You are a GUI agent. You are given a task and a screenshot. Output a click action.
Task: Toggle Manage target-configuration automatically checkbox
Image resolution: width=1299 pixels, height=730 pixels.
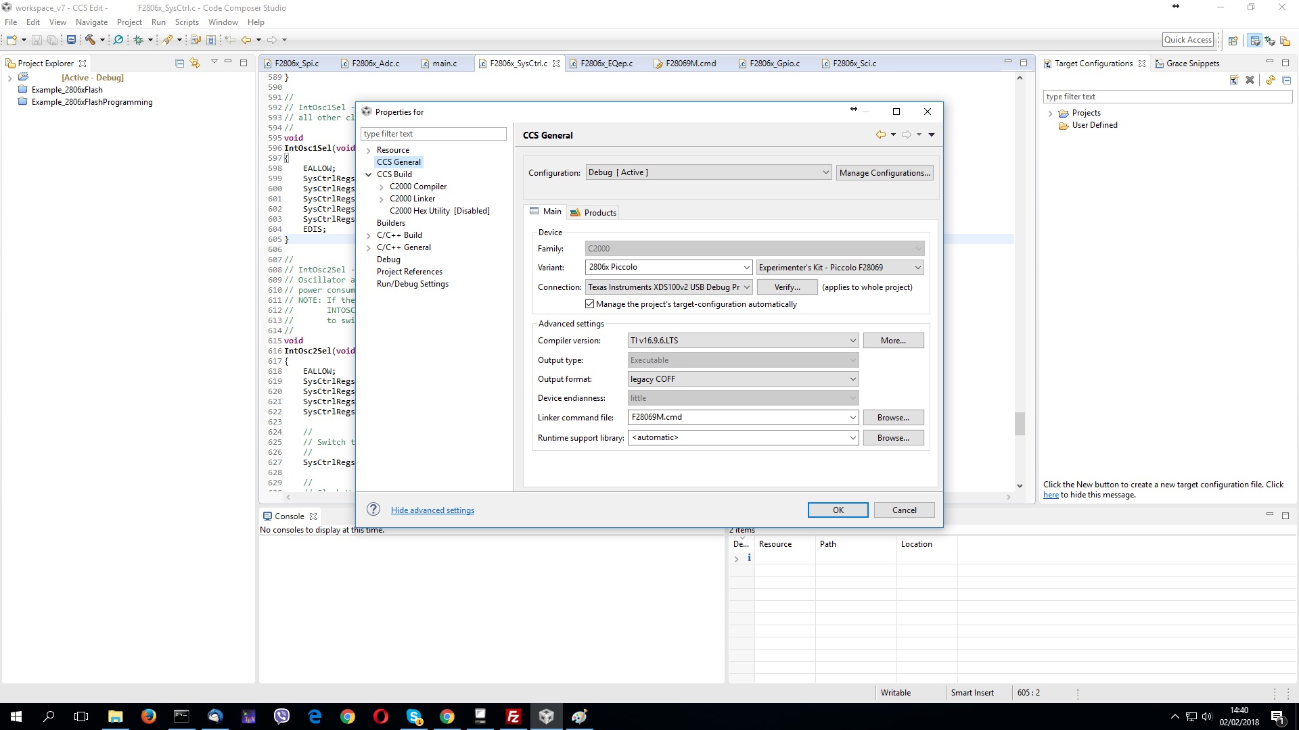coord(590,304)
